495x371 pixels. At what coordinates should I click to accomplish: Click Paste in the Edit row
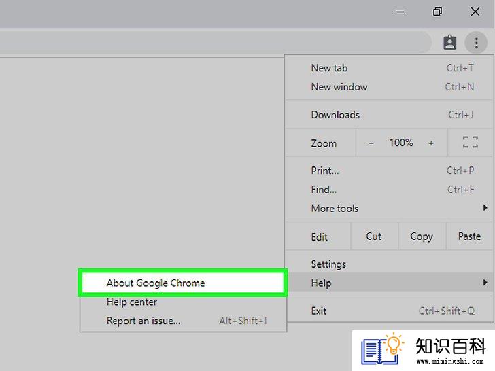(x=469, y=236)
